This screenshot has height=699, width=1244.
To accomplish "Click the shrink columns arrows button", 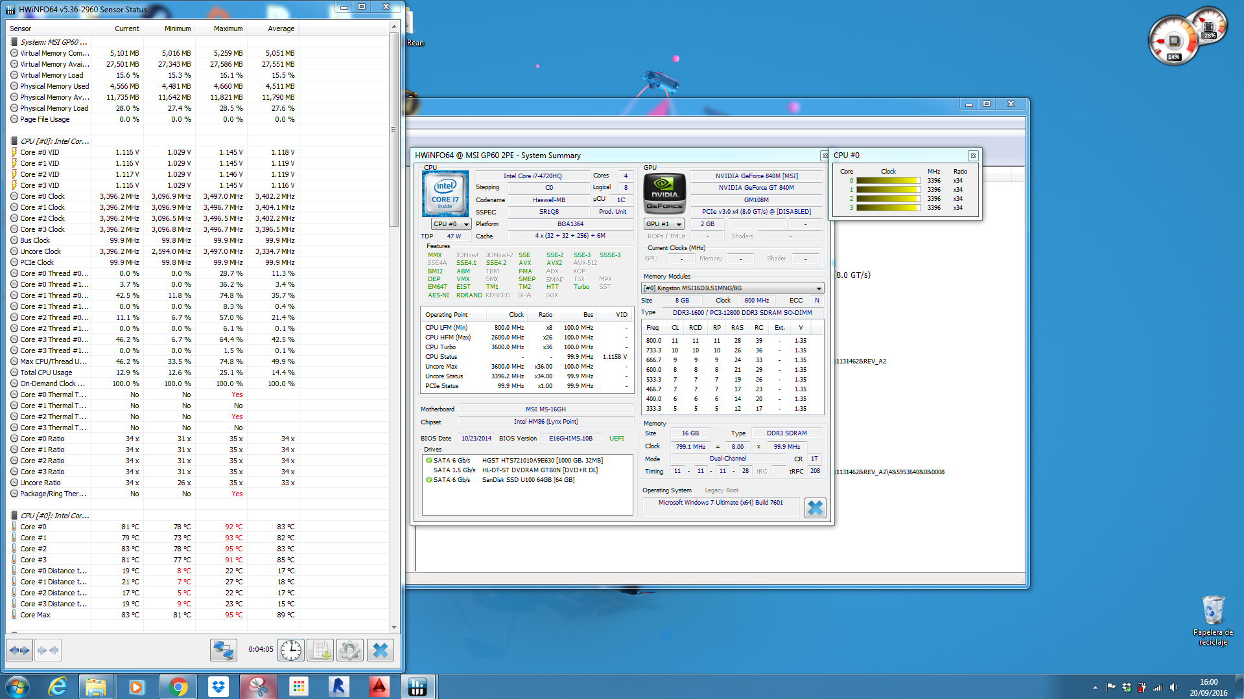I will point(48,650).
